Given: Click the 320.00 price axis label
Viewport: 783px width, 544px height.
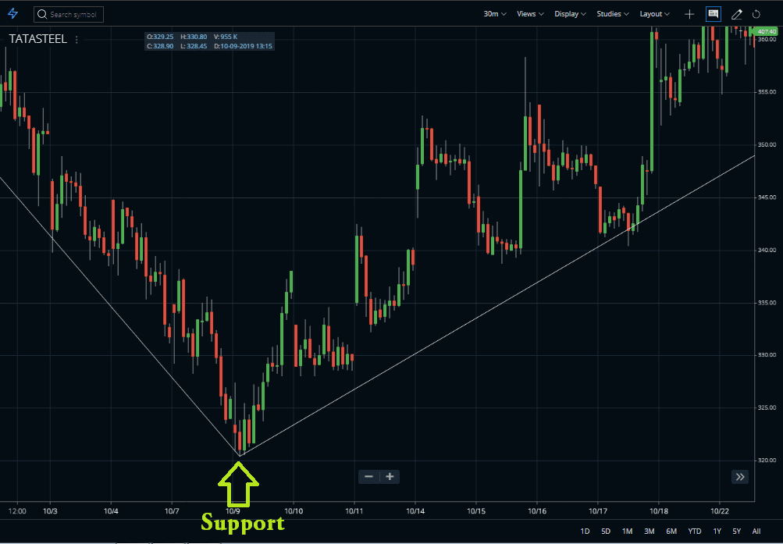Looking at the screenshot, I should click(767, 460).
